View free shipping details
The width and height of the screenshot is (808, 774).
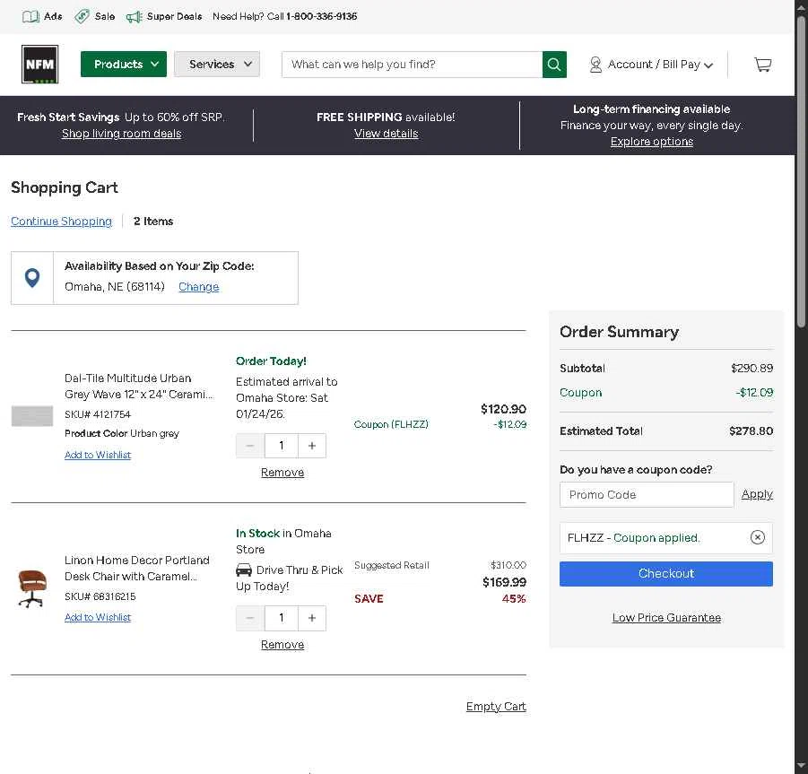pos(386,134)
